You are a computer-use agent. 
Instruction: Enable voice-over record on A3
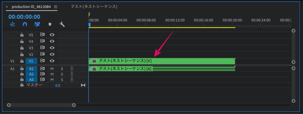[72, 80]
